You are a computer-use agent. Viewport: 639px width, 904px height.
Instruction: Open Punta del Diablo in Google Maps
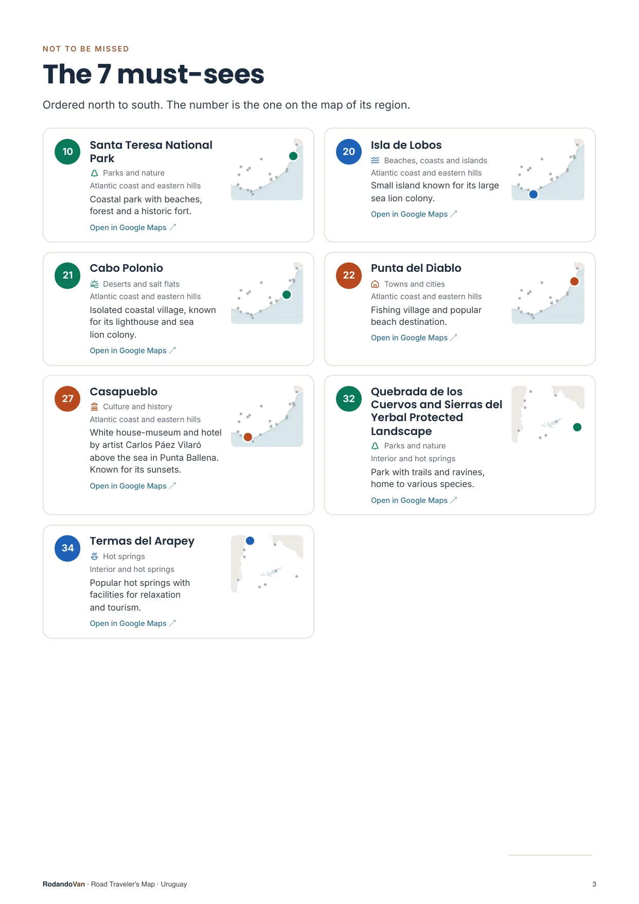tap(414, 338)
